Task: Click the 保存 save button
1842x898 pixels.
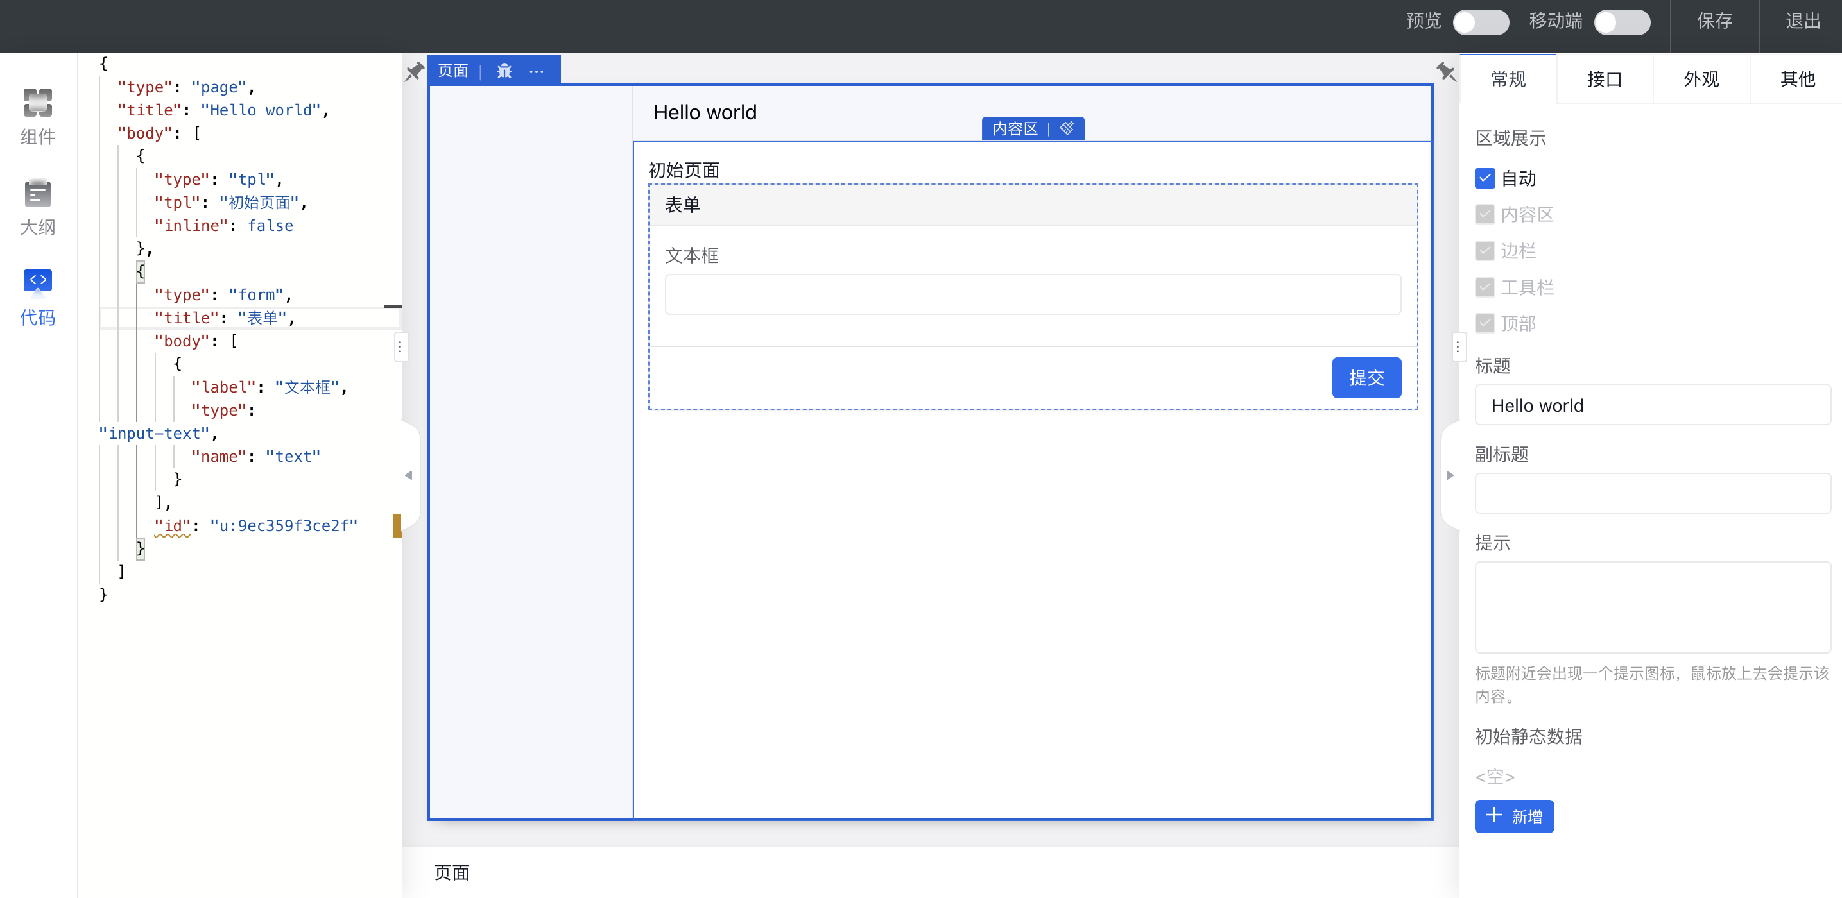Action: (1714, 21)
